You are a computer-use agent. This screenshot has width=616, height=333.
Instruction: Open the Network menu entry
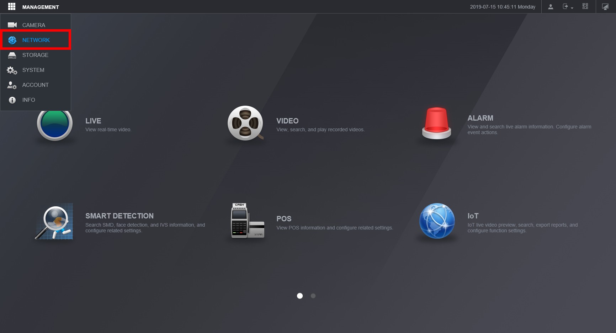tap(36, 40)
